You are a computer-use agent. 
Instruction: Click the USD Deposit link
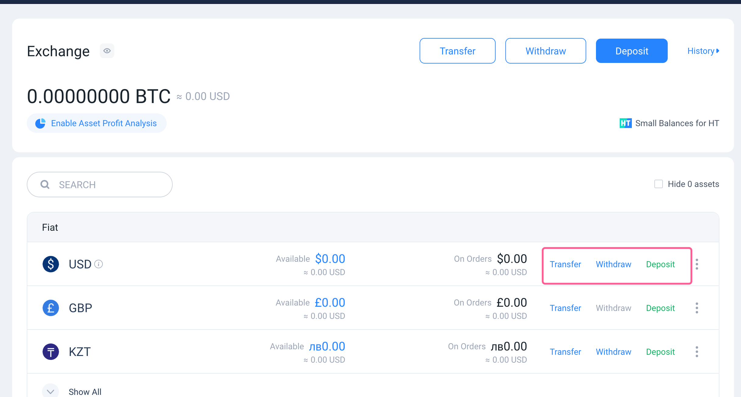(661, 264)
